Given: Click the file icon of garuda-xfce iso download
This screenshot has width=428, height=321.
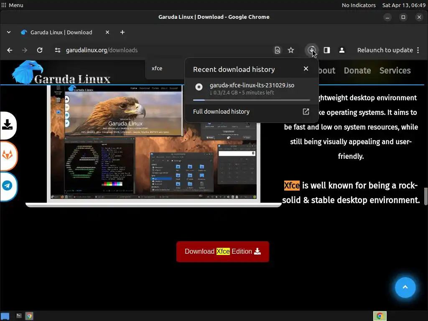Looking at the screenshot, I should click(199, 87).
